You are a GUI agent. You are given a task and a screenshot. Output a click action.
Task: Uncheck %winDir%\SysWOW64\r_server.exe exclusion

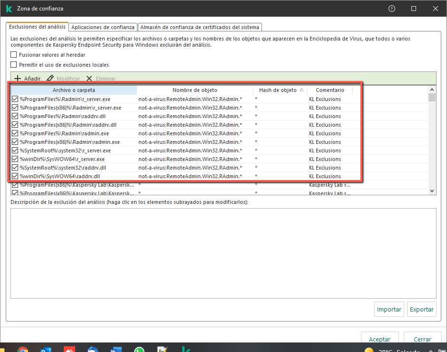pos(15,159)
